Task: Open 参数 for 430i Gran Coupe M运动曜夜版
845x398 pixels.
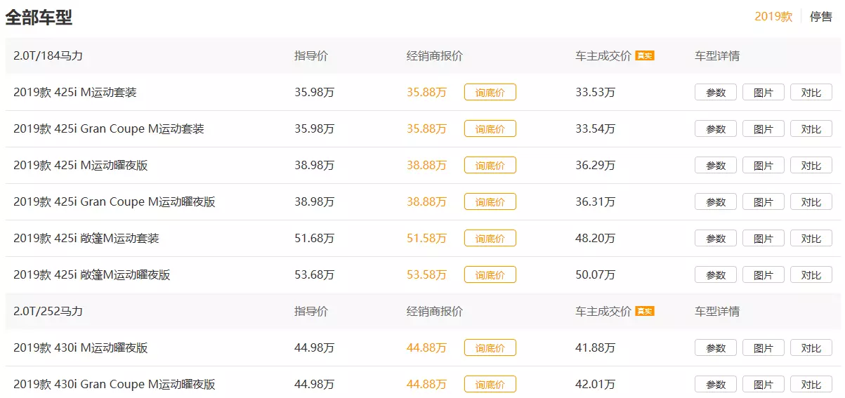Action: pyautogui.click(x=716, y=385)
